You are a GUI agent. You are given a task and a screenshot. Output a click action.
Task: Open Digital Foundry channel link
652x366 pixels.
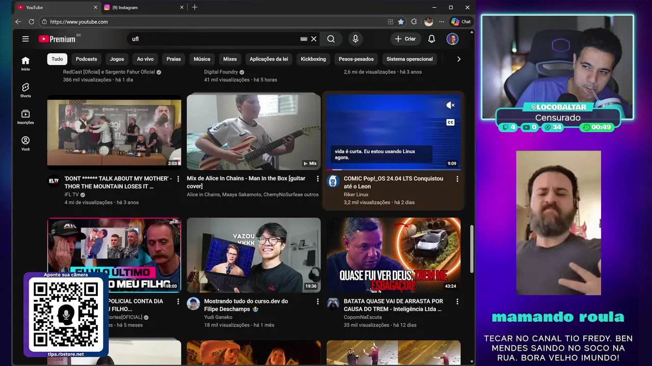(221, 72)
